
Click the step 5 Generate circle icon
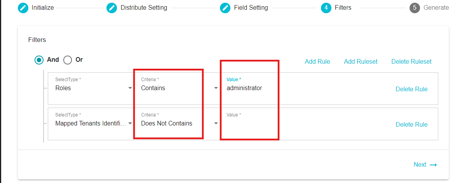coord(415,8)
